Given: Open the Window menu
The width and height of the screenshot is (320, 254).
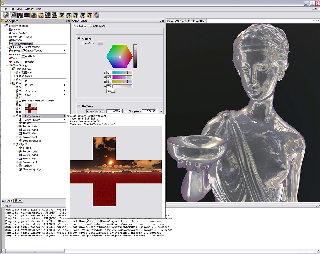Looking at the screenshot, I should (29, 9).
